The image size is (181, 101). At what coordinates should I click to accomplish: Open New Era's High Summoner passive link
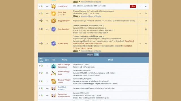[64, 66]
